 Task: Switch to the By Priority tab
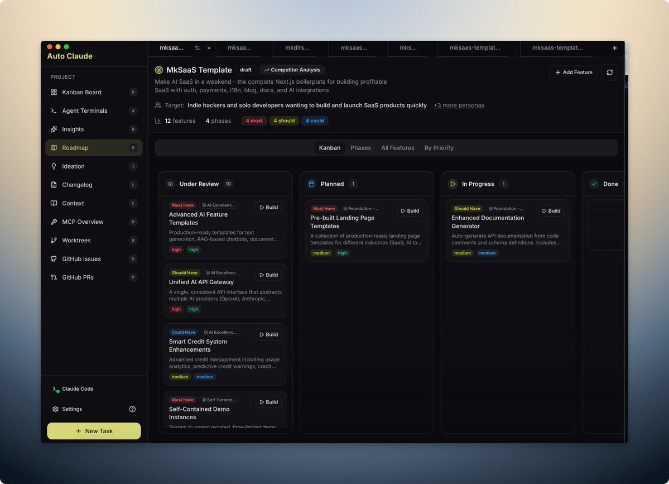click(x=439, y=148)
